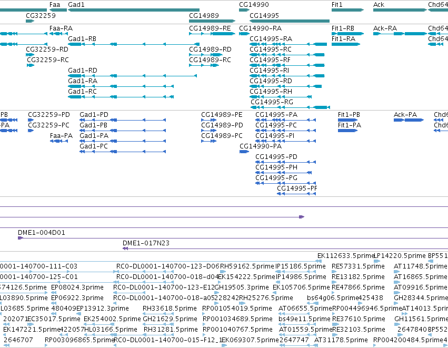Select protein CG14995-PC
This screenshot has width=448, height=348.
pyautogui.click(x=276, y=125)
